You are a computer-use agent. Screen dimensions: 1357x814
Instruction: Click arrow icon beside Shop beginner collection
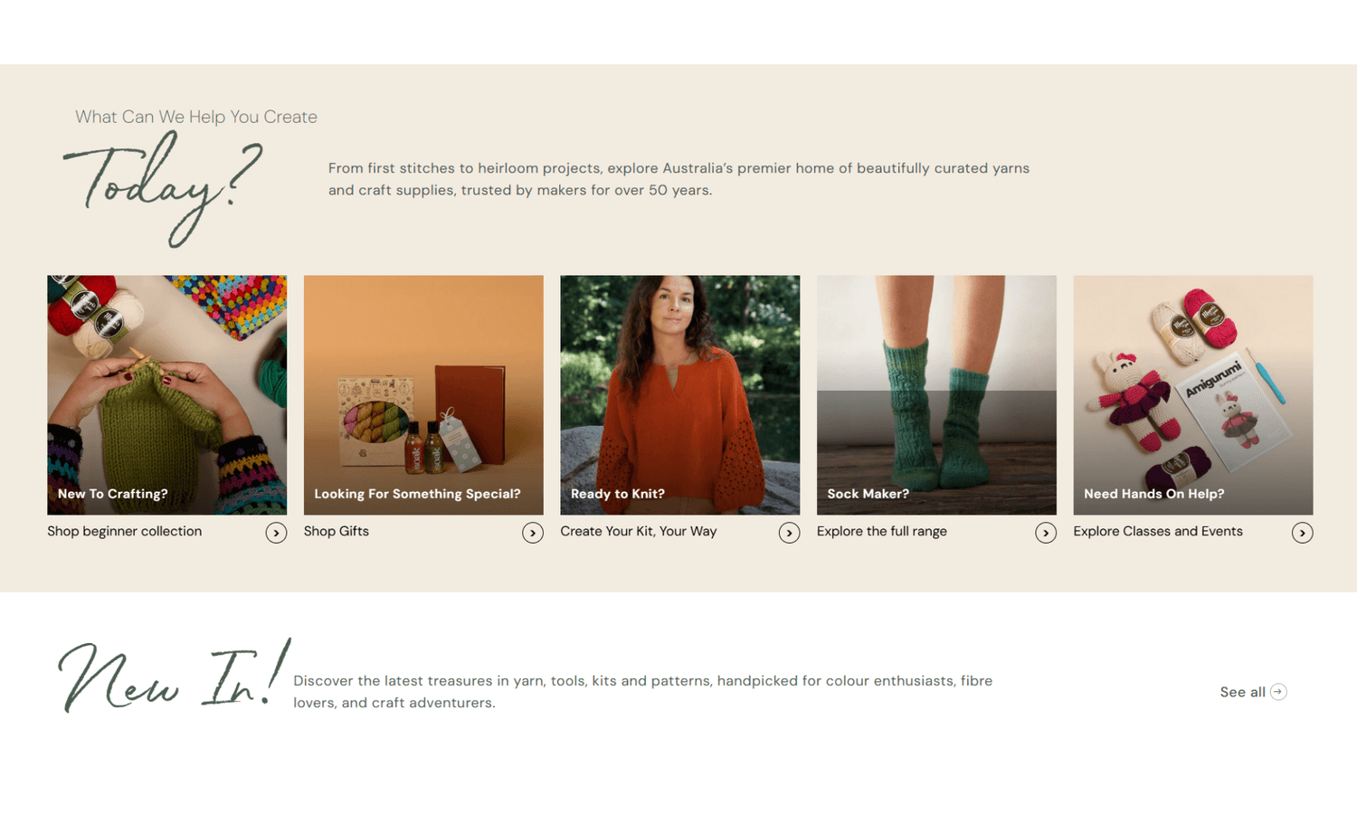tap(276, 533)
